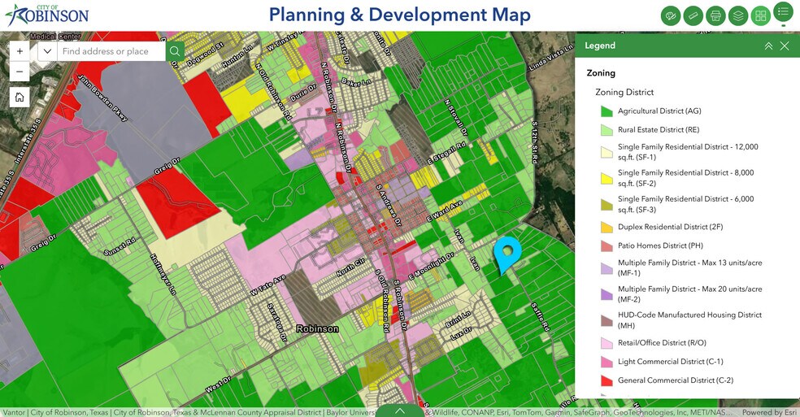Open the Layer List stack icon

point(738,15)
